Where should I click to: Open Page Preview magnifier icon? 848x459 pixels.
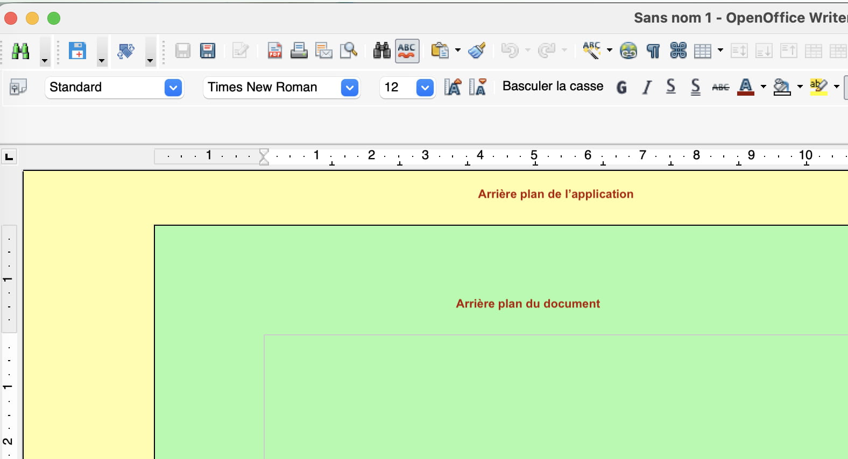[x=349, y=51]
